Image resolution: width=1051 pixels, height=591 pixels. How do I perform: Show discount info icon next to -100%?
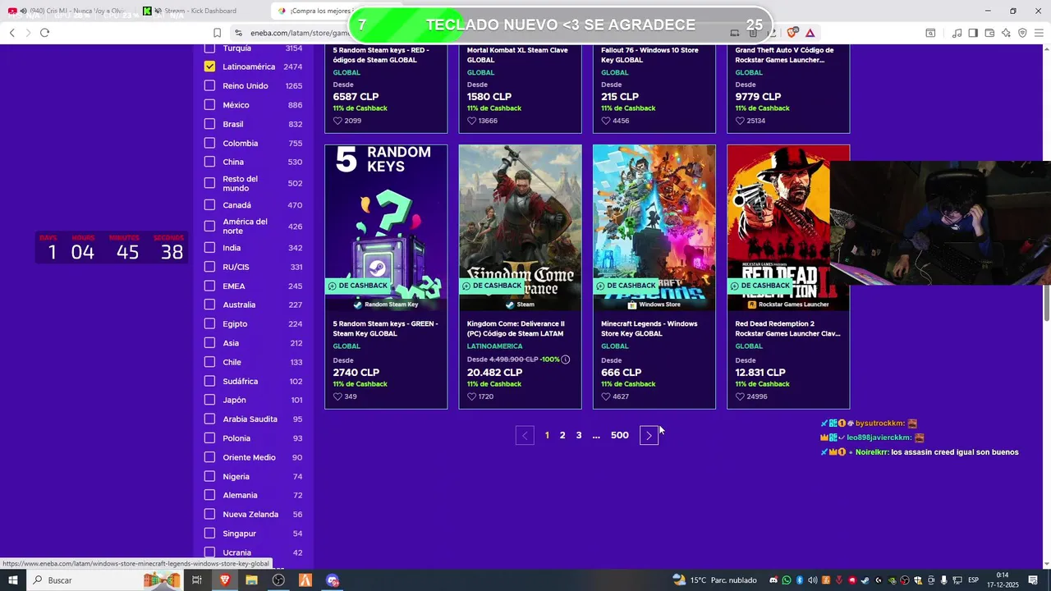tap(566, 360)
